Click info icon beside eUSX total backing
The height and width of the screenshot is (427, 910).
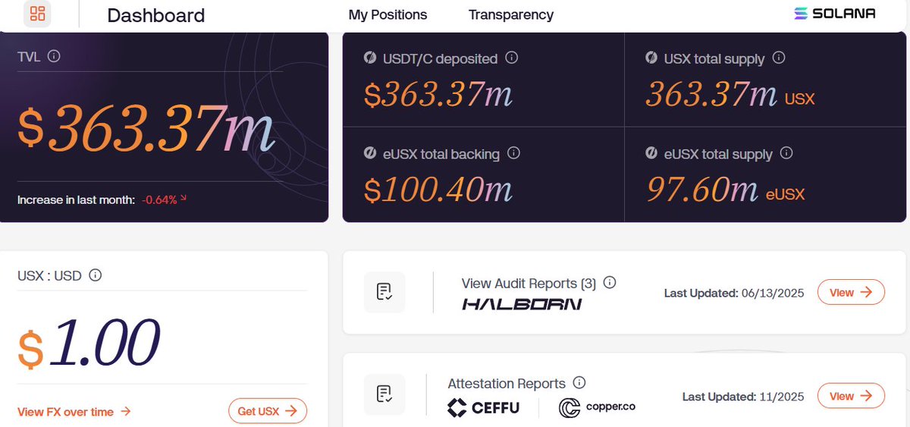513,153
